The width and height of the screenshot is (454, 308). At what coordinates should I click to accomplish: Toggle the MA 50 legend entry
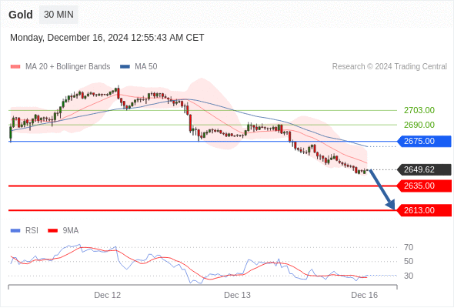point(139,67)
